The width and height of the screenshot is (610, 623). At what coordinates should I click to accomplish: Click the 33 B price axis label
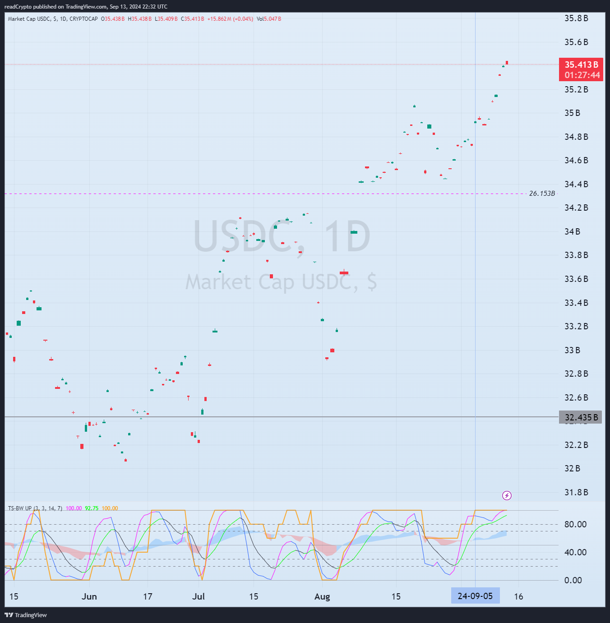pos(572,350)
